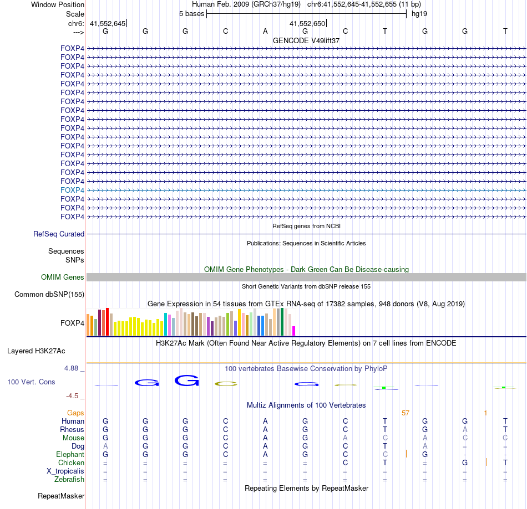Click the Zebrafish species label
Viewport: 527px width, 509px height.
point(69,479)
